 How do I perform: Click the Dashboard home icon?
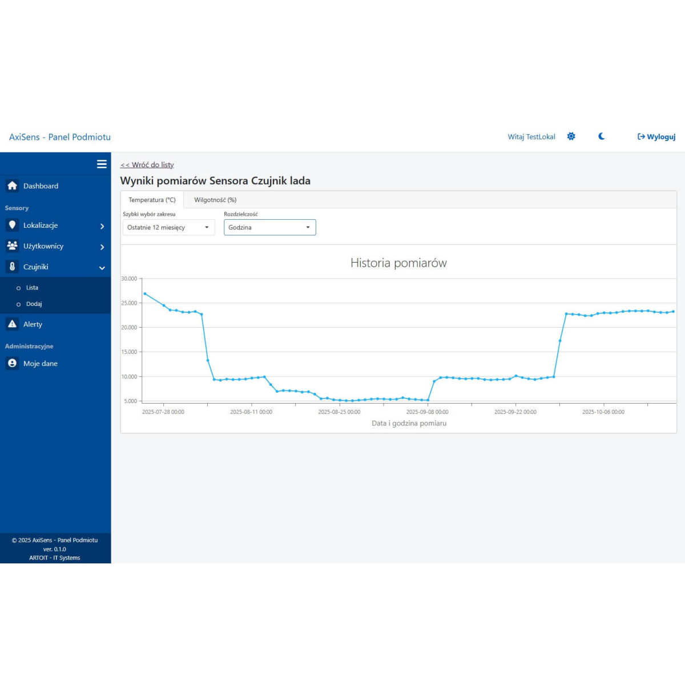12,186
